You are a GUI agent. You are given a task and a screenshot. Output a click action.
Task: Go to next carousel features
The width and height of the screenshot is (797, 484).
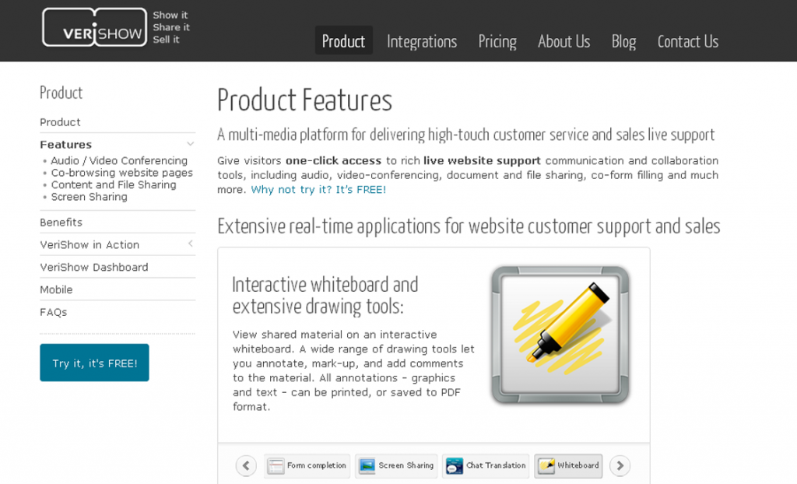[x=620, y=465]
